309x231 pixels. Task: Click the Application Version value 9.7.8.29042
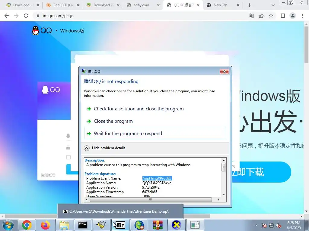(151, 187)
